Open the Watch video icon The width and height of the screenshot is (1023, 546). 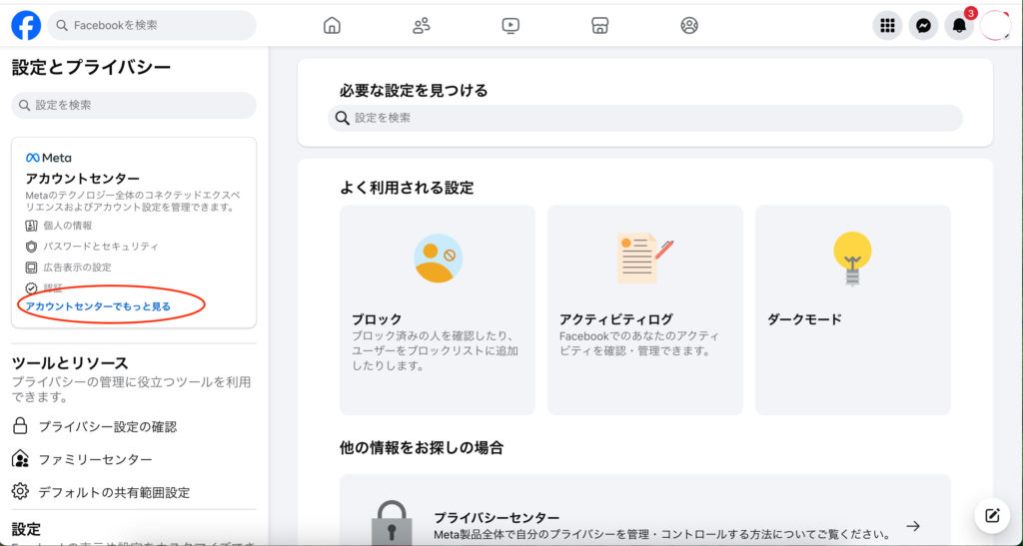pos(511,26)
